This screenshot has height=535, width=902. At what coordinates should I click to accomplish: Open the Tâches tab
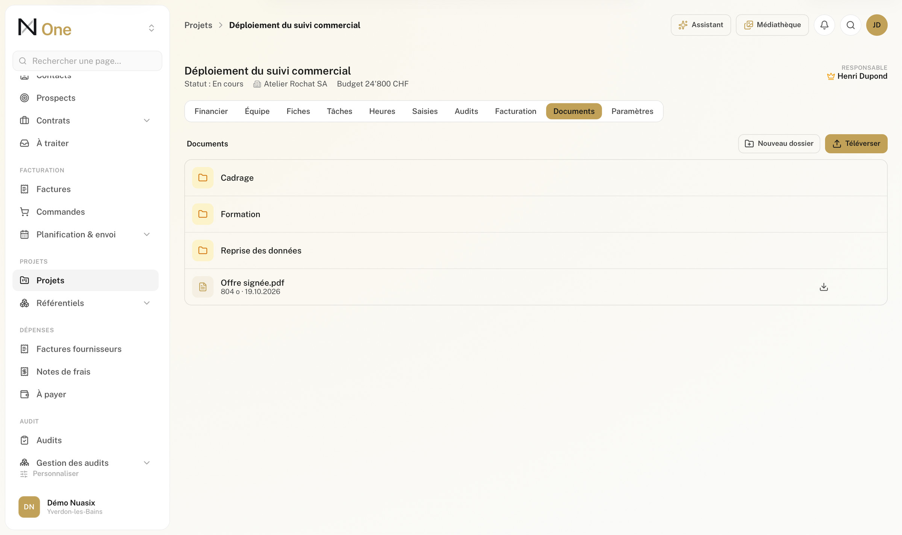coord(339,111)
